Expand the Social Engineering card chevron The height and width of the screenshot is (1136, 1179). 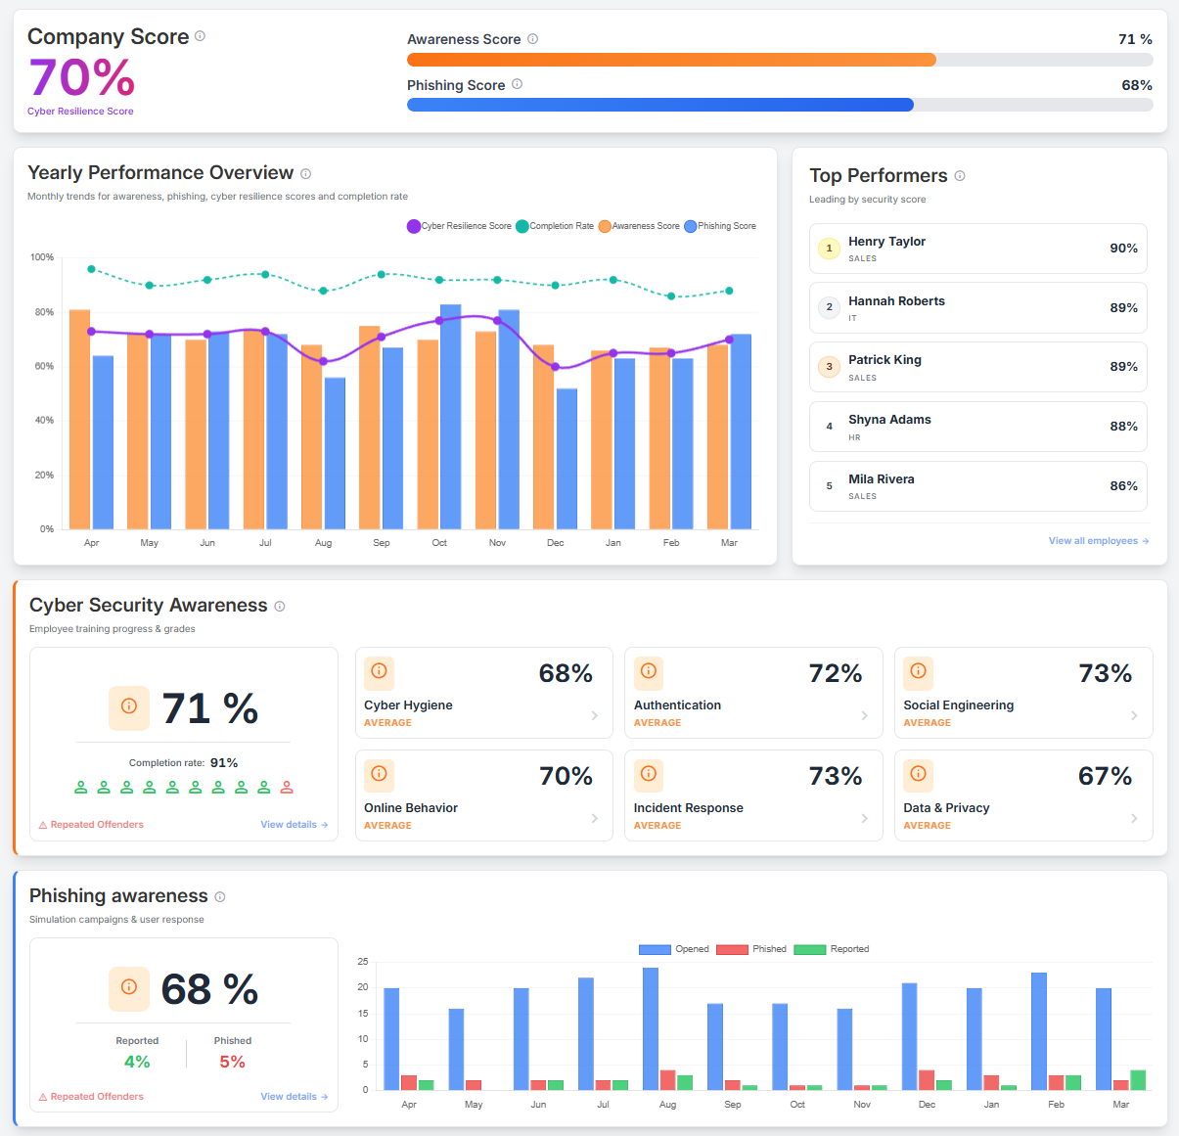pos(1134,715)
